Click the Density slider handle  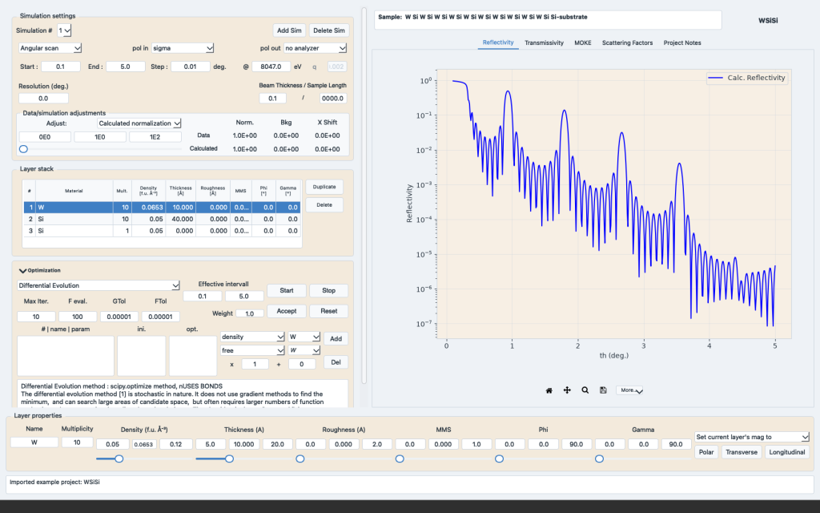pyautogui.click(x=119, y=459)
